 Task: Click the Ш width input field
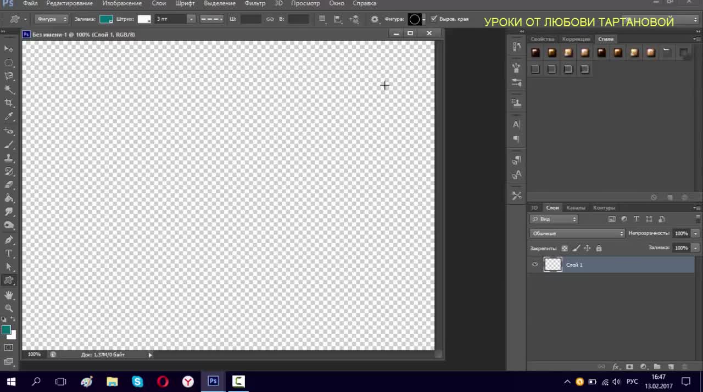250,19
